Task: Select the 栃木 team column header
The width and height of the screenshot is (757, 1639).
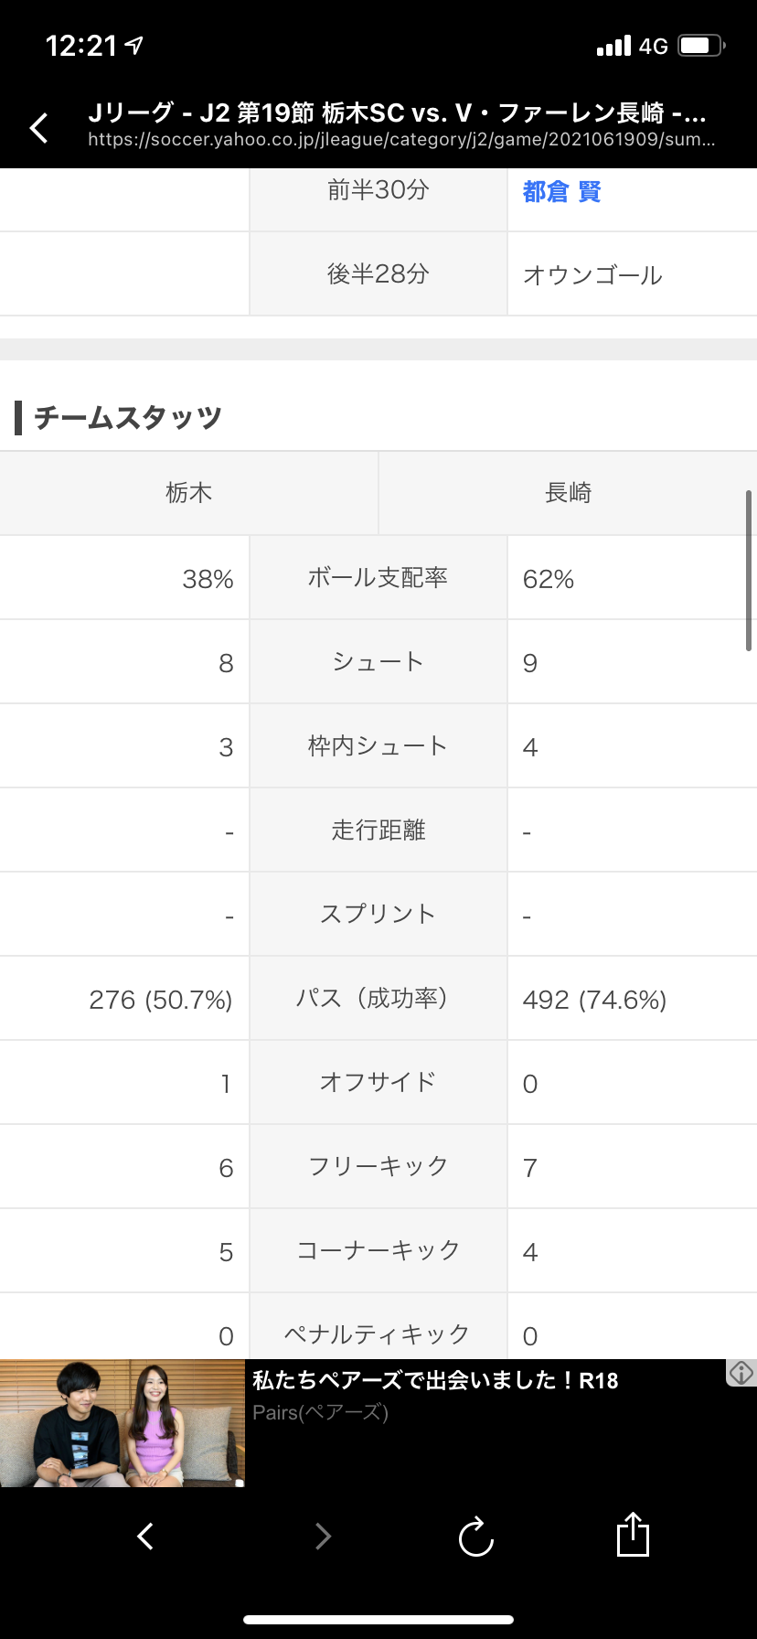Action: click(188, 493)
